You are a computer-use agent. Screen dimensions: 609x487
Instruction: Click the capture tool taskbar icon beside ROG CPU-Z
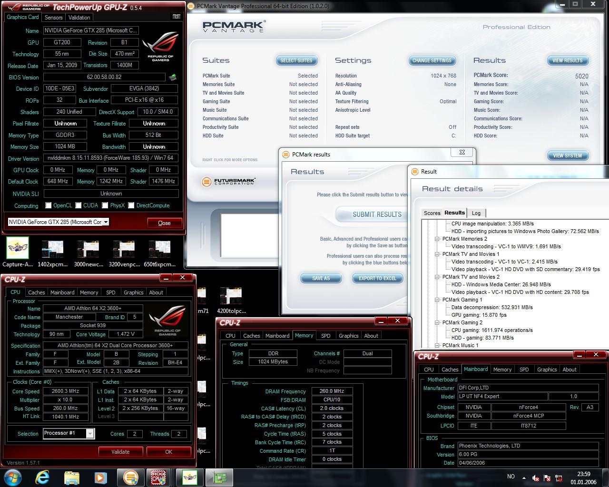pyautogui.click(x=190, y=477)
